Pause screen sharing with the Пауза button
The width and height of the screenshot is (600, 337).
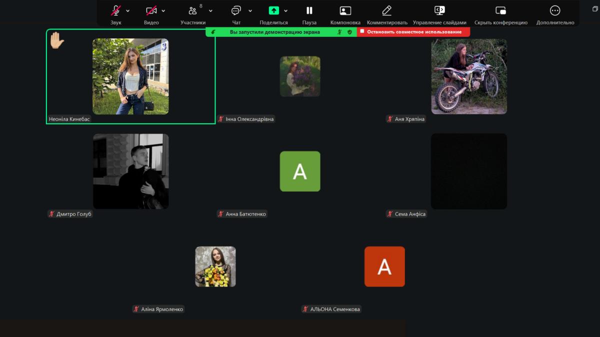tap(309, 11)
